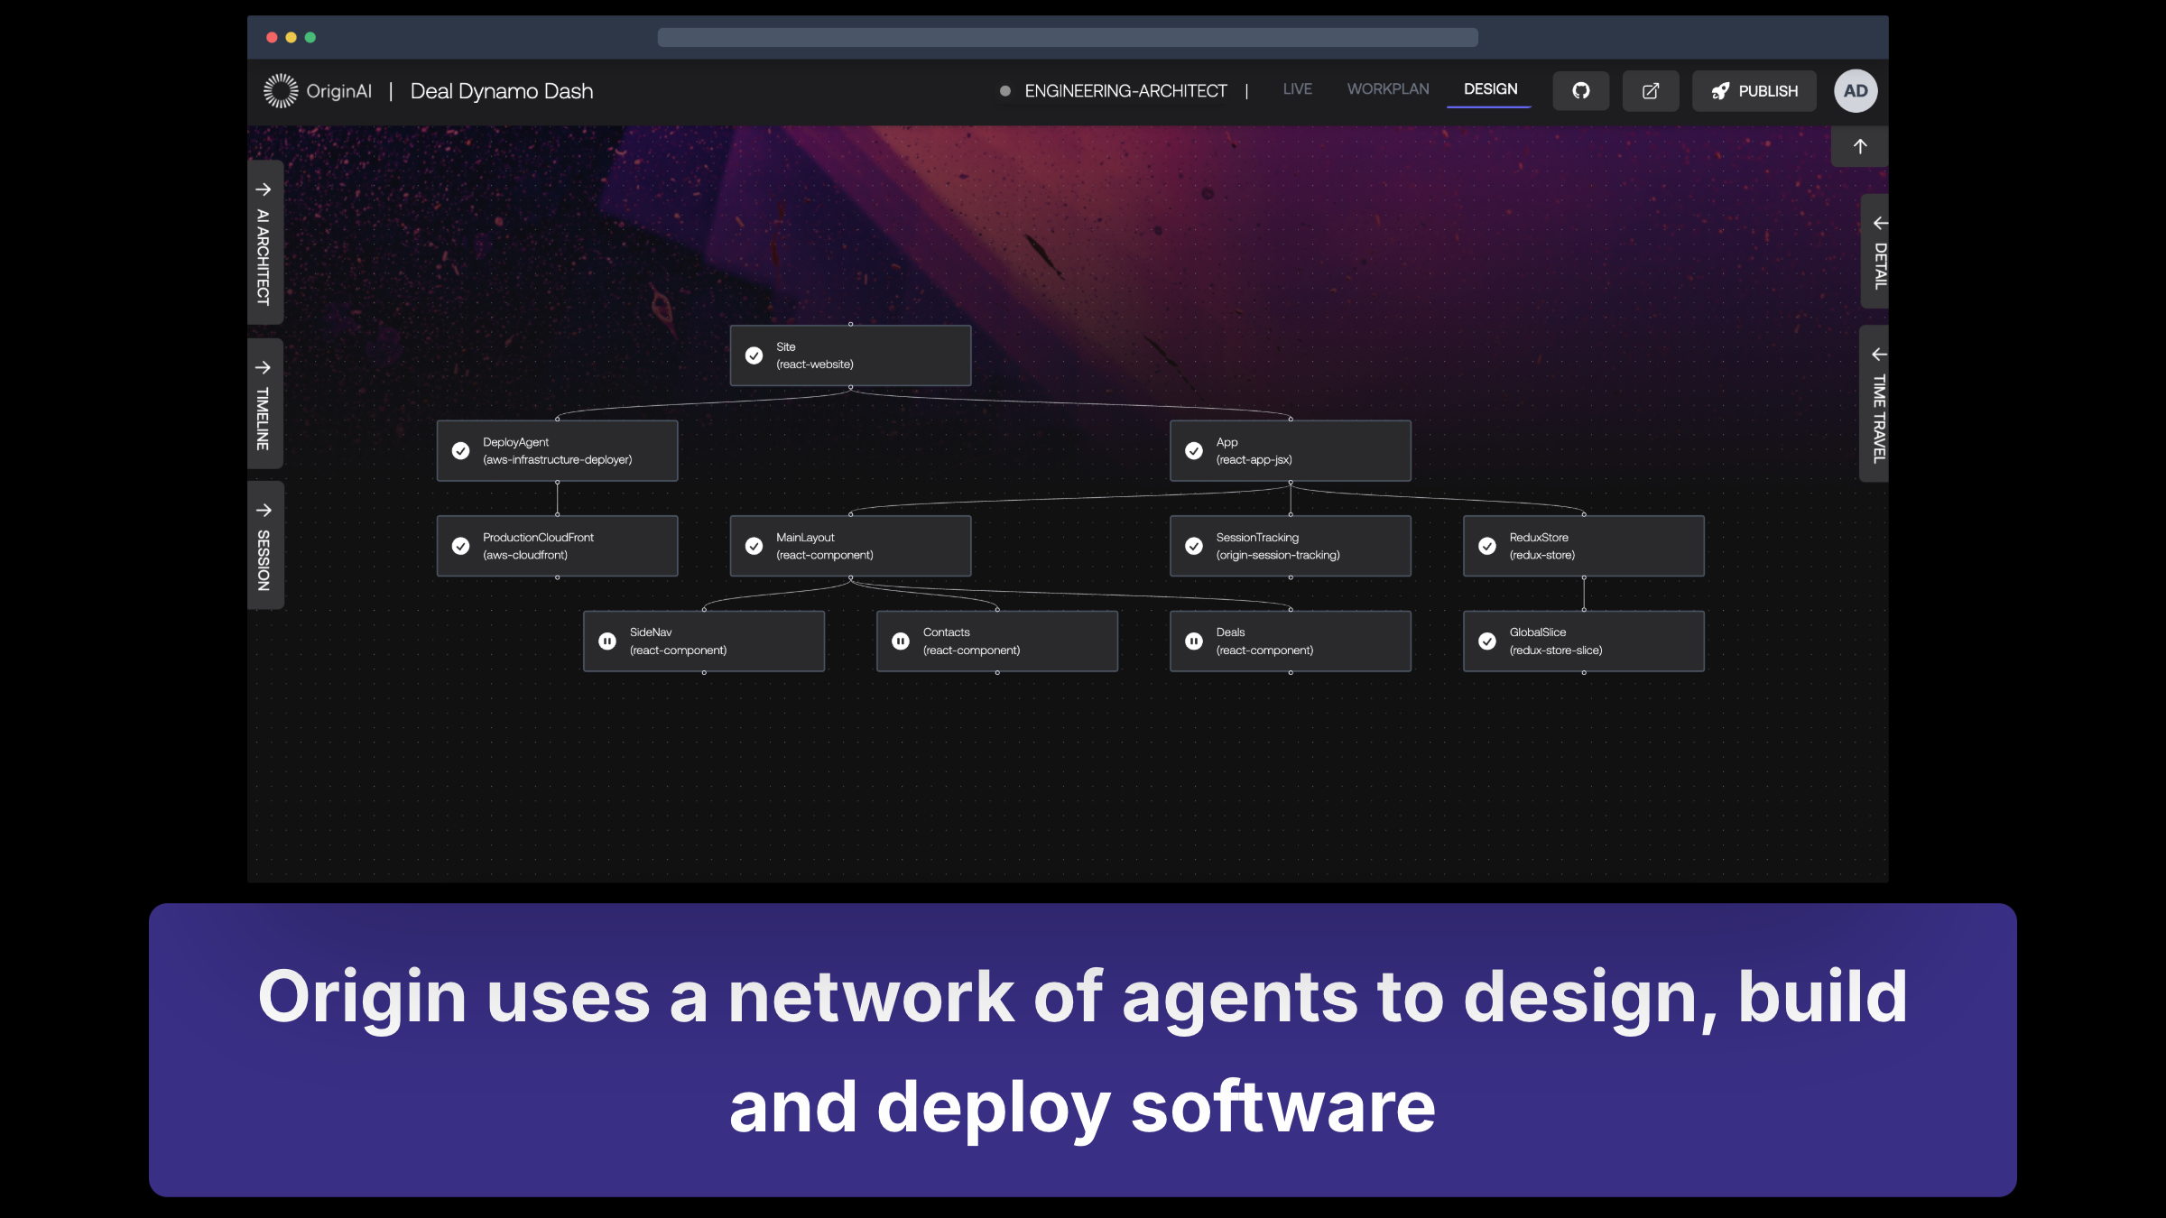Click the browser address bar
This screenshot has width=2166, height=1218.
(x=1068, y=37)
